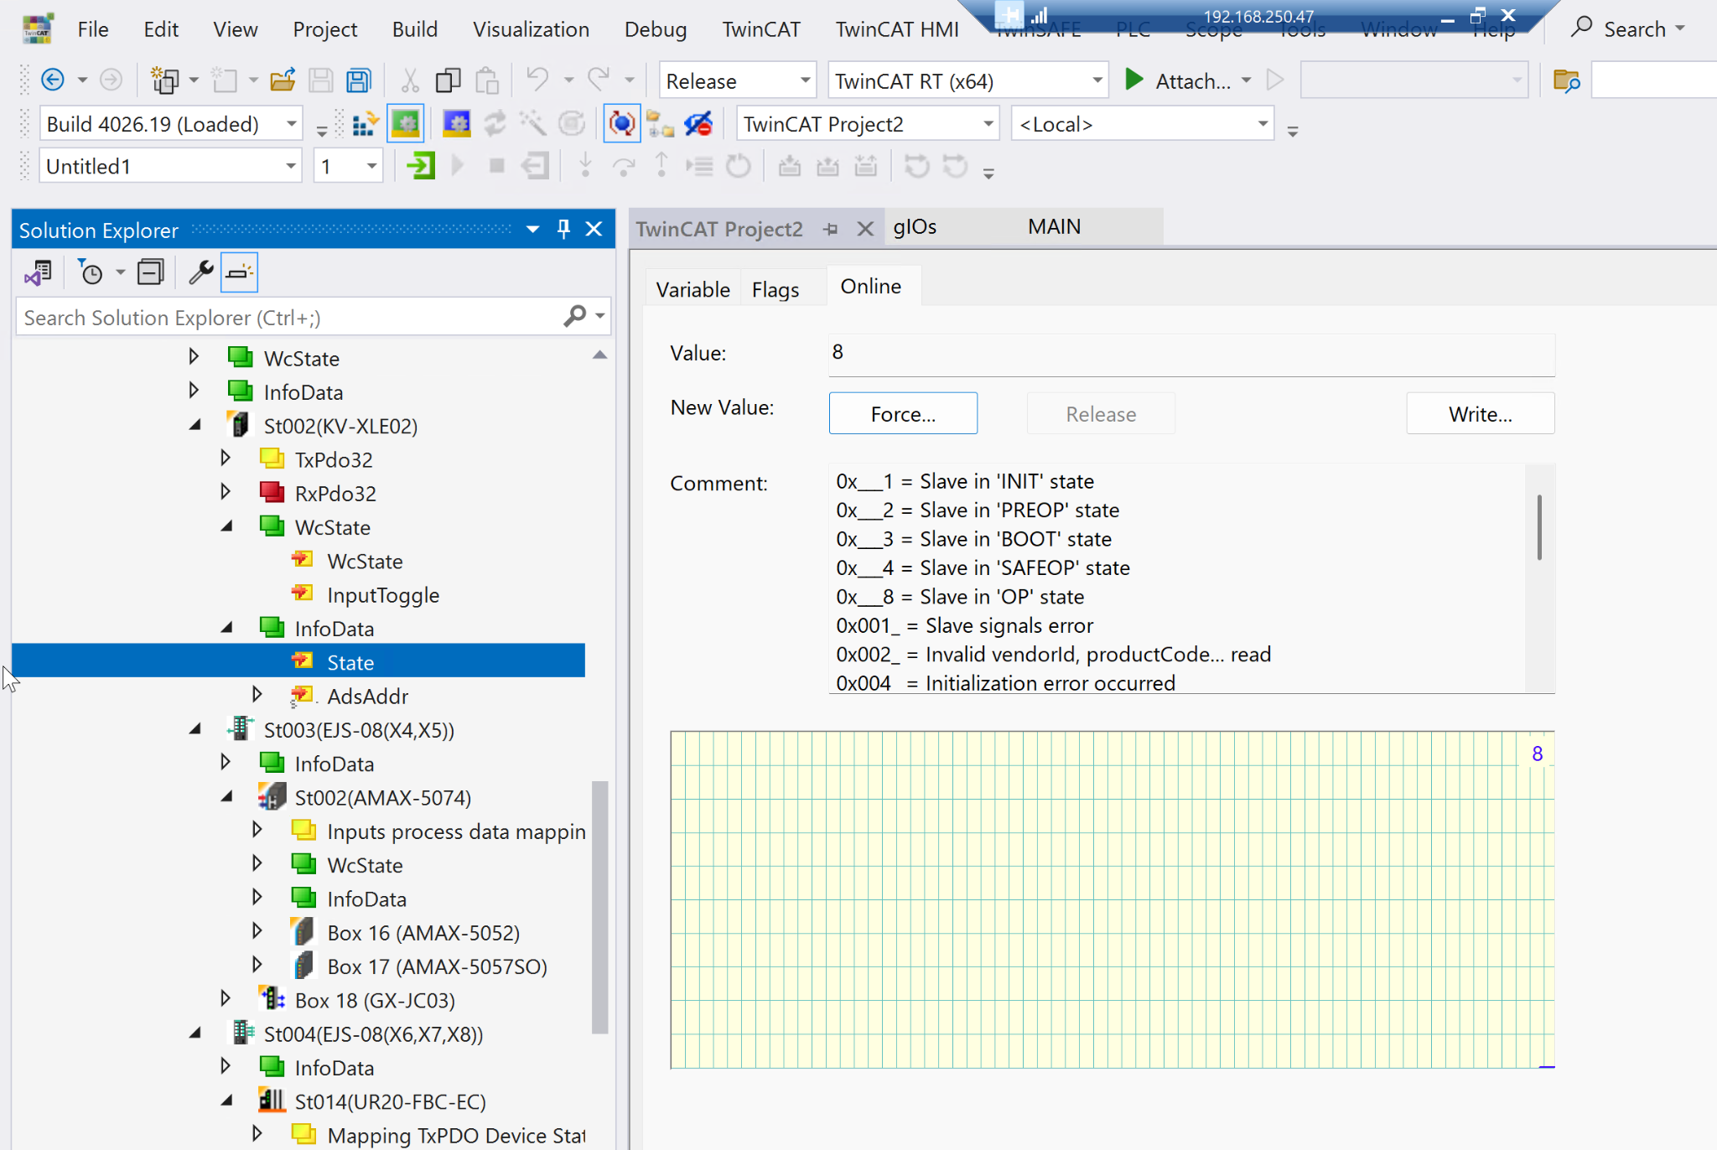Click Restart TwinCAT in Run Mode
Screen dimensions: 1717x1150
coord(406,125)
